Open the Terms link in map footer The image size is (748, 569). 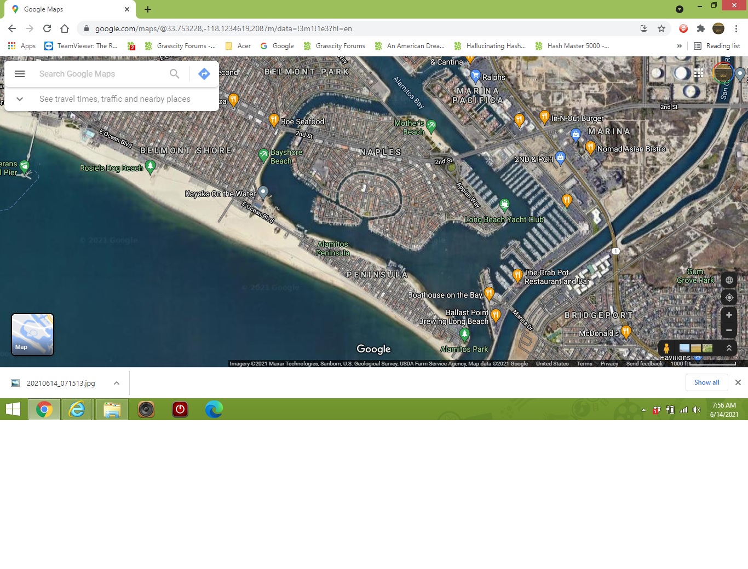[584, 364]
